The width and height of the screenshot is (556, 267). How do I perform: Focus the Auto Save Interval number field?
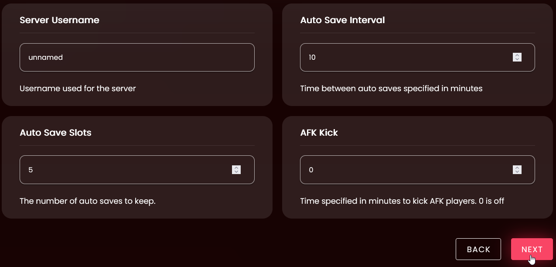tap(406, 57)
